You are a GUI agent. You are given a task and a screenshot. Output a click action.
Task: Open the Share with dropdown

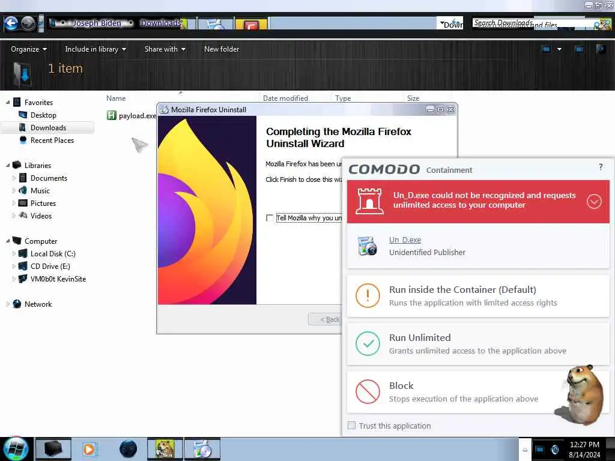[165, 49]
